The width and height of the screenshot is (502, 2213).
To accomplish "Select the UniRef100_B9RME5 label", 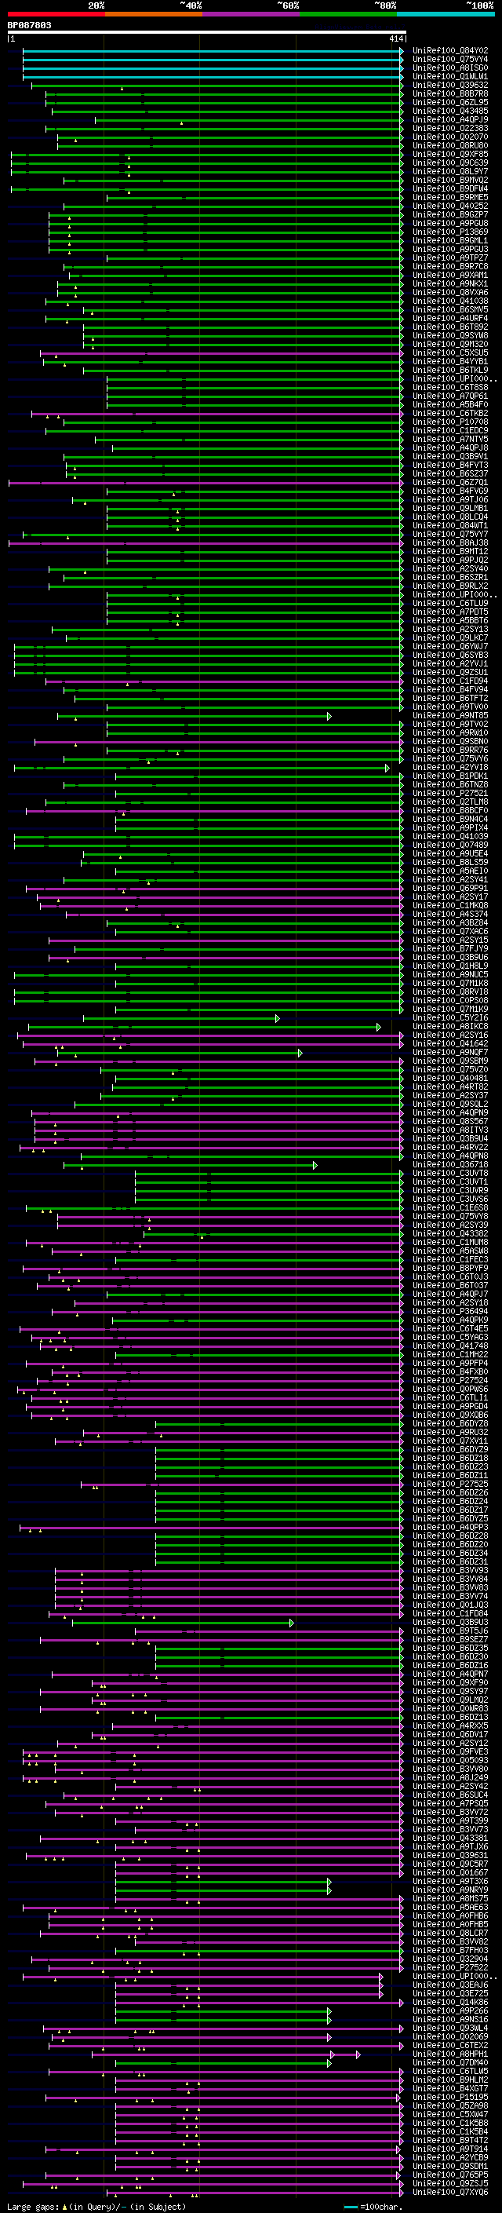I will [449, 198].
